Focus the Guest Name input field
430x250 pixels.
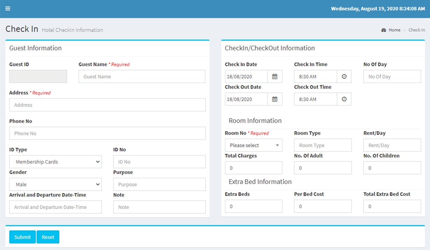tap(142, 77)
